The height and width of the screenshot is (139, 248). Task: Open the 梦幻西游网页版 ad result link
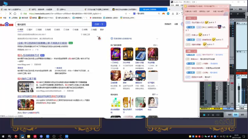coord(42,43)
